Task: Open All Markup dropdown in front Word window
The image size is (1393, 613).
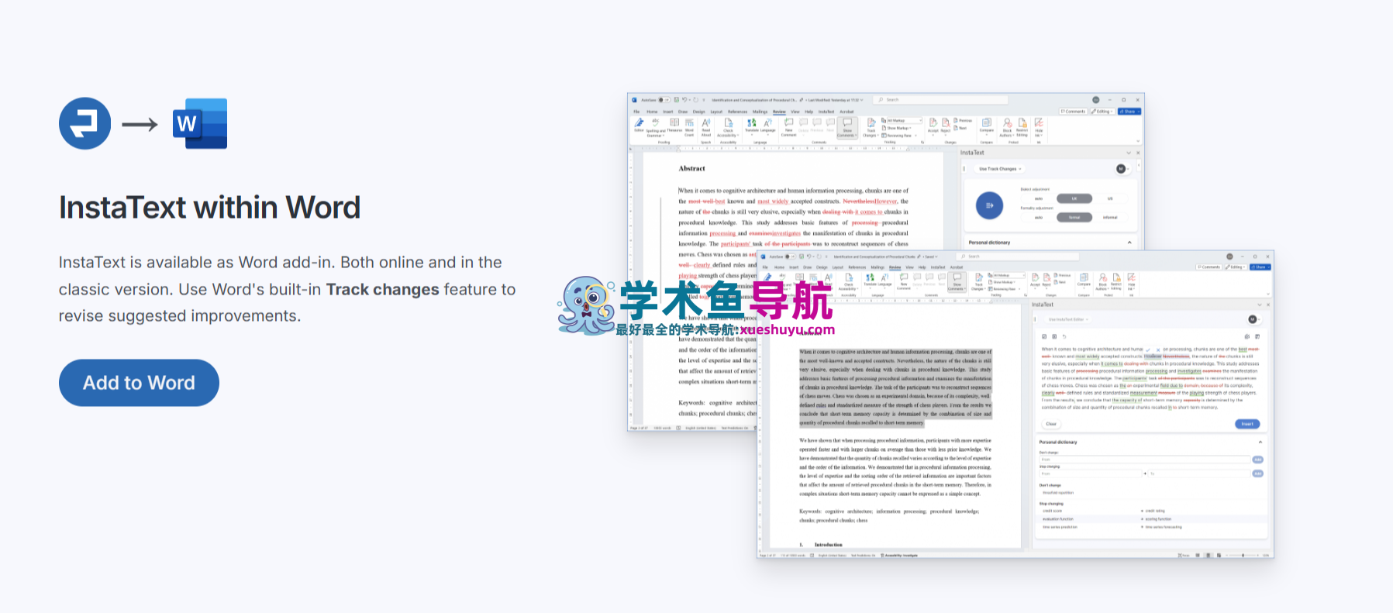Action: pyautogui.click(x=1008, y=275)
